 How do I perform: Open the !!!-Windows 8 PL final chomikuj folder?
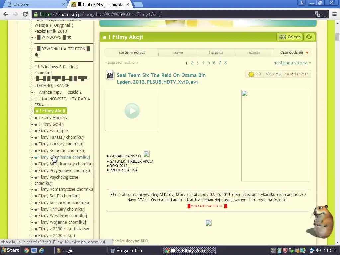point(56,70)
